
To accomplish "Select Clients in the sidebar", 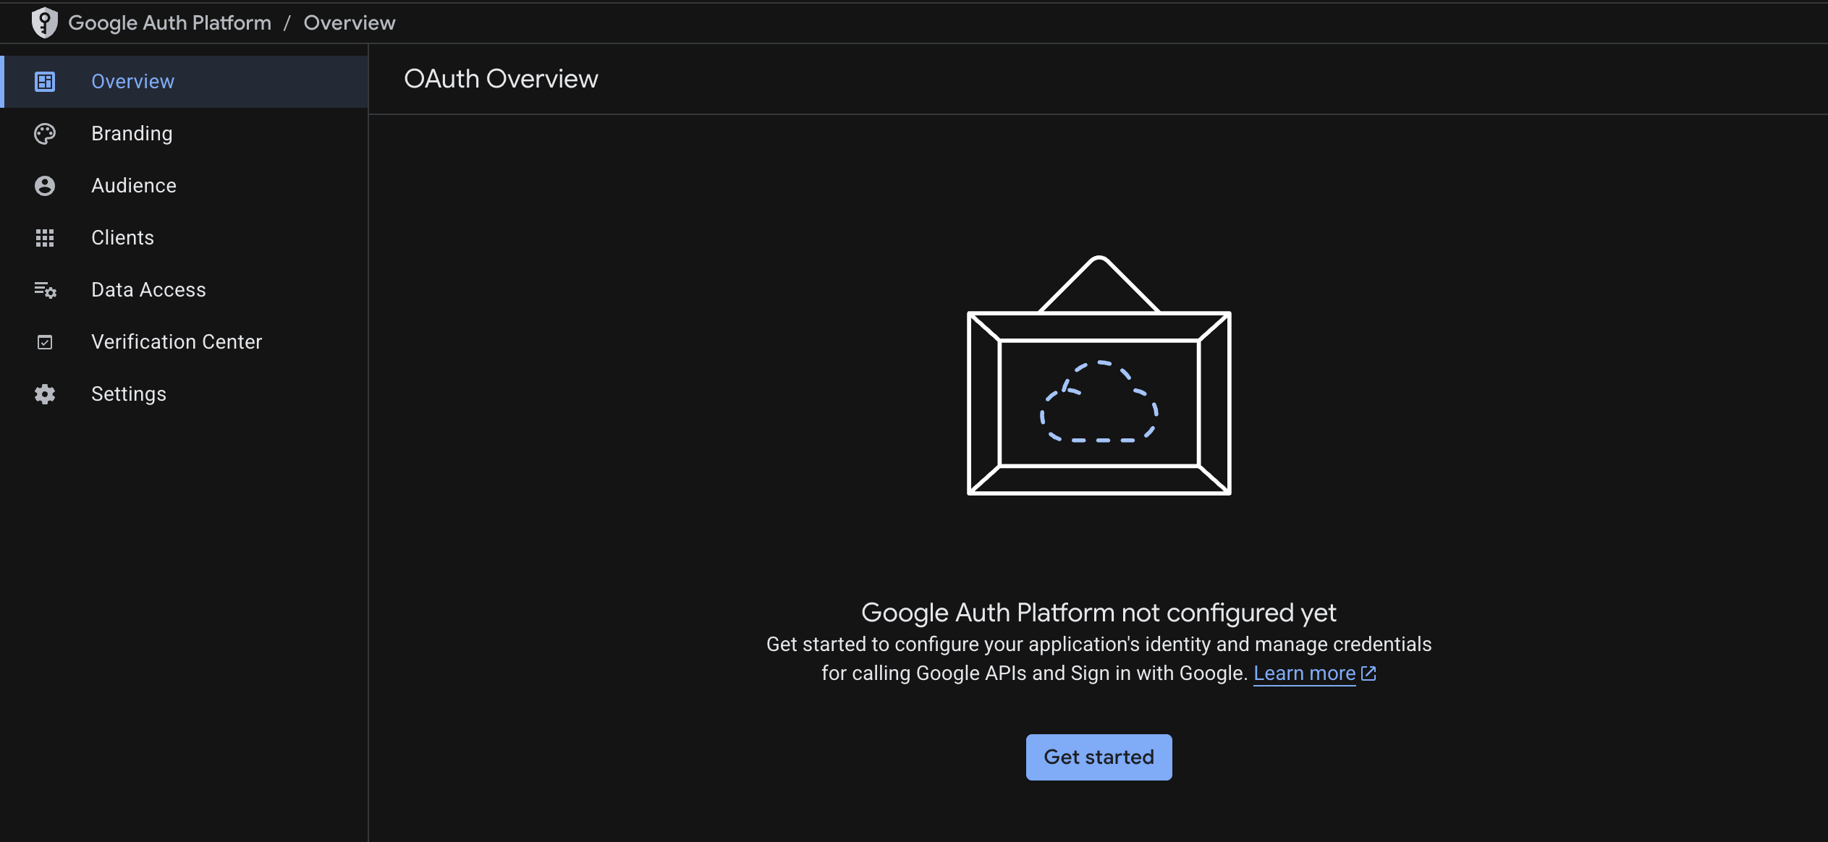I will click(122, 237).
